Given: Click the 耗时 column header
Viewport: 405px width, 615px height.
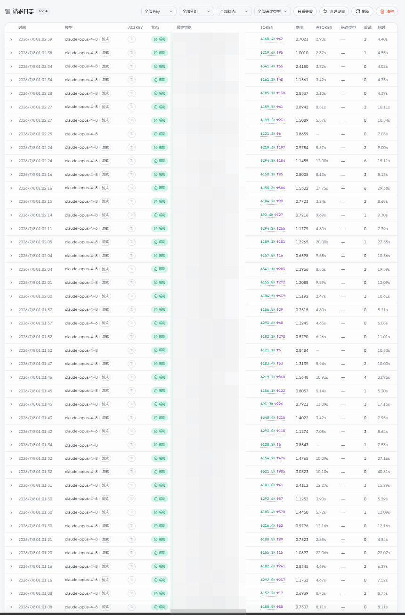Looking at the screenshot, I should [381, 27].
